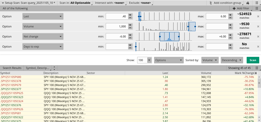Open the results list menu beside Showing 45 of 45
Screen dimensions: 261x122
point(256,68)
